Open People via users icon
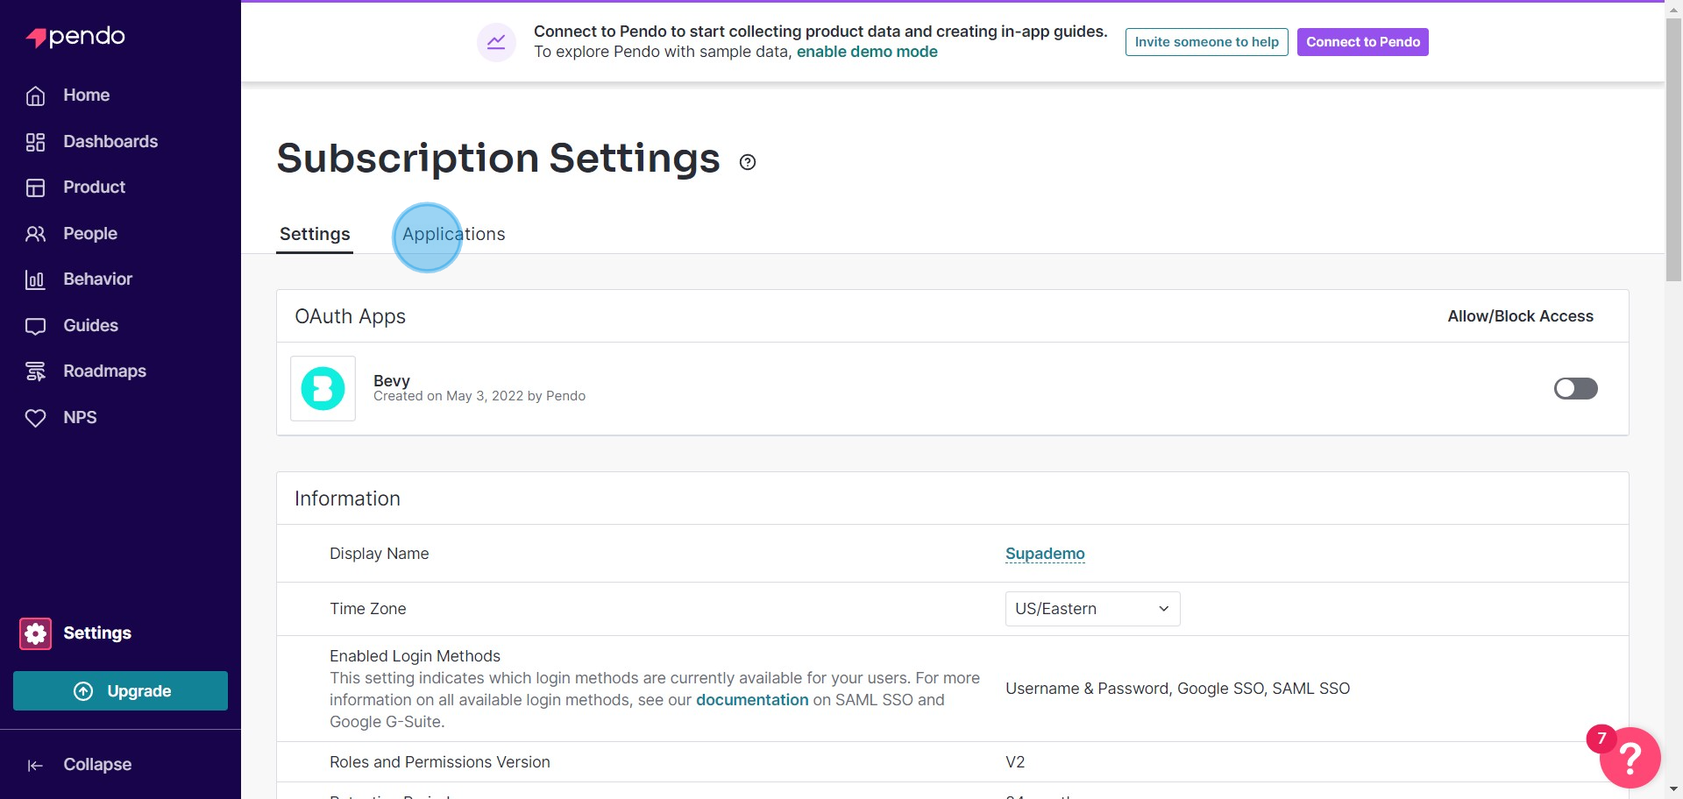The width and height of the screenshot is (1683, 799). (35, 234)
